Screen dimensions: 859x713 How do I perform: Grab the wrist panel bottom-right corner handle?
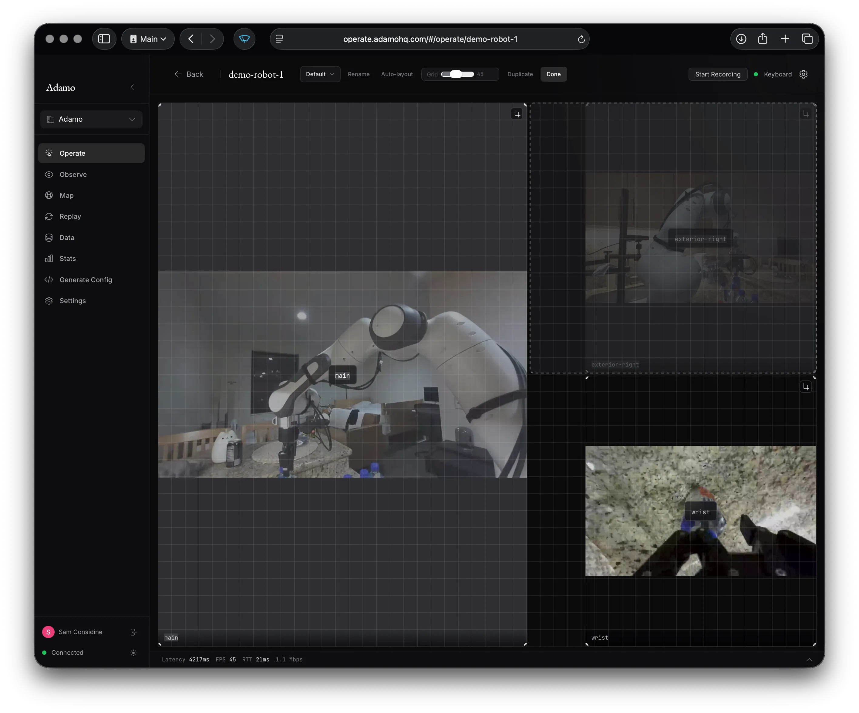(814, 644)
